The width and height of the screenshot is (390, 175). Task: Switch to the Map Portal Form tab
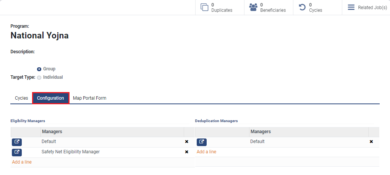click(89, 98)
